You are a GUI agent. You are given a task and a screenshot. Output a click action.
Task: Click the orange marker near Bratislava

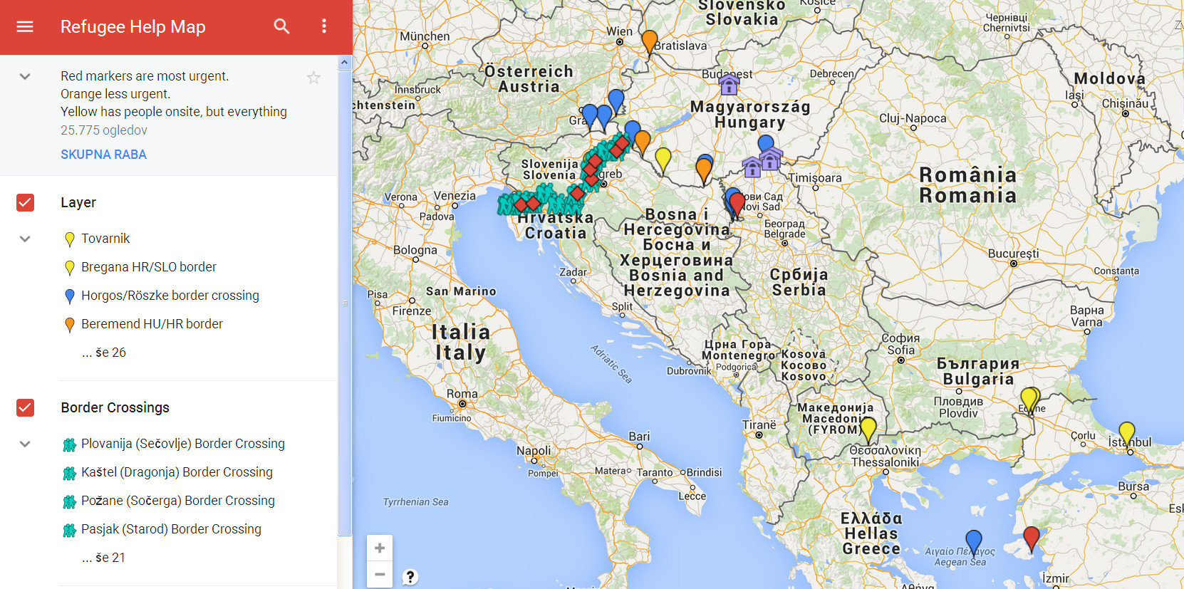650,42
